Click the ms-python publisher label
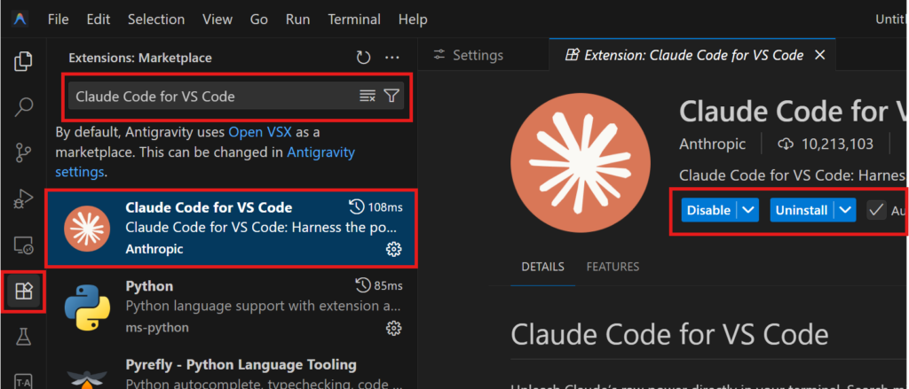This screenshot has height=389, width=909. point(157,328)
